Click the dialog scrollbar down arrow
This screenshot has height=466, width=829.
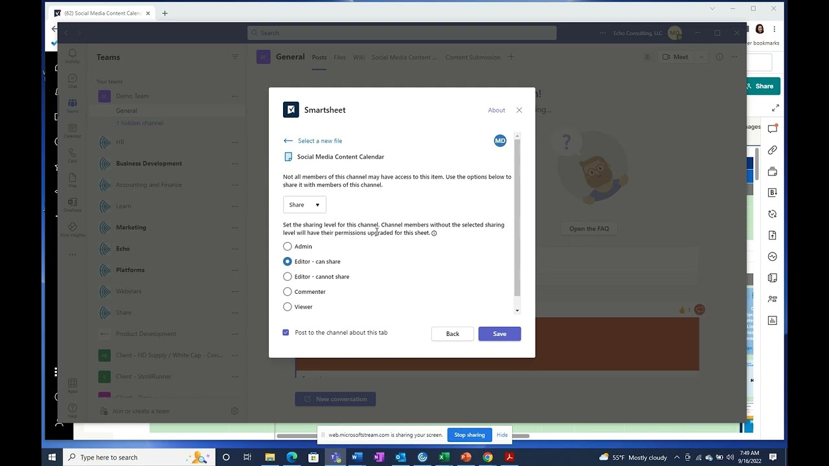tap(517, 311)
